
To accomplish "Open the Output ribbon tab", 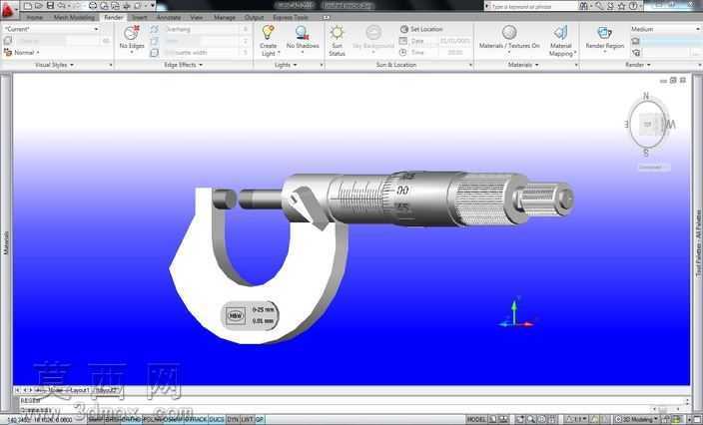I will pyautogui.click(x=255, y=18).
